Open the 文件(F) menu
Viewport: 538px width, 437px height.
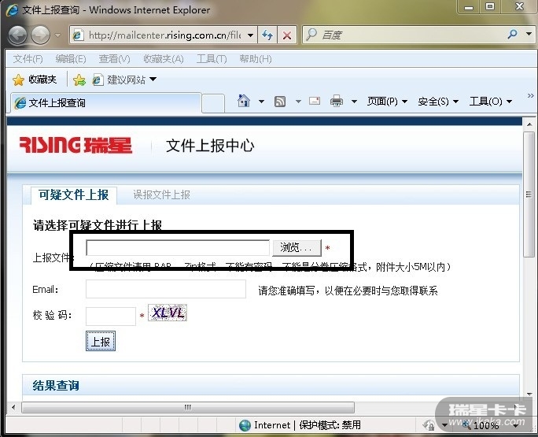tap(28, 59)
